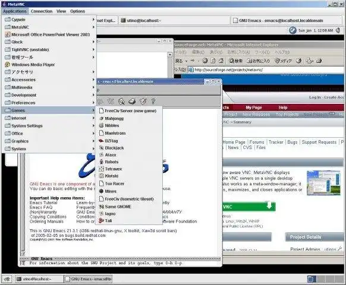Open the Forums link

pos(257,142)
